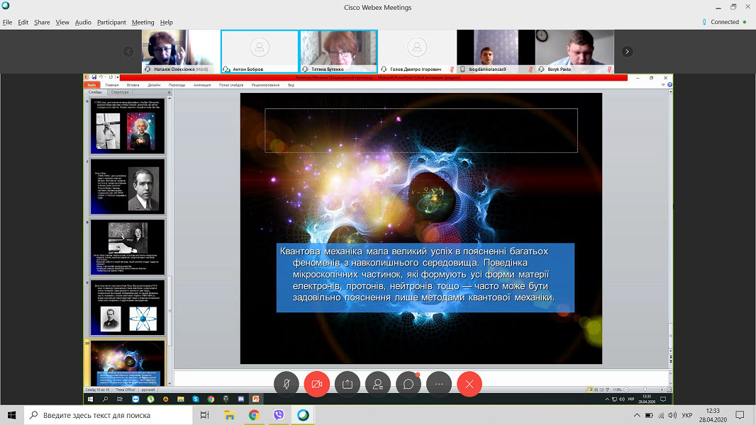Open More options (three dots)
Image resolution: width=756 pixels, height=425 pixels.
click(439, 383)
